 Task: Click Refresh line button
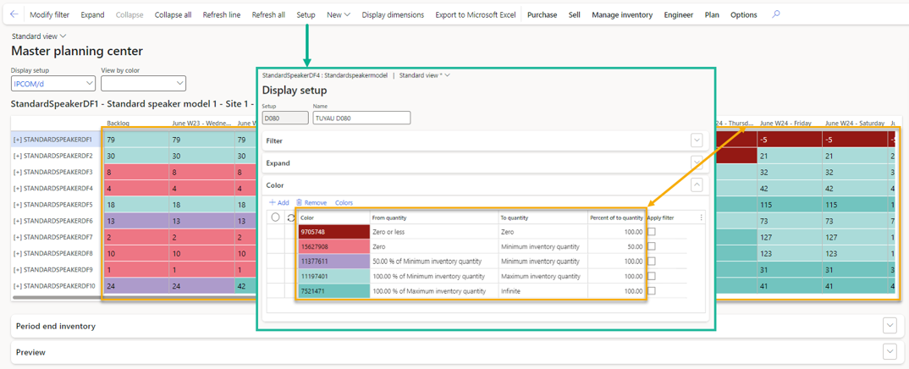pyautogui.click(x=222, y=15)
